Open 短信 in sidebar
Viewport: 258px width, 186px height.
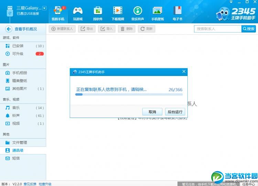[23, 158]
